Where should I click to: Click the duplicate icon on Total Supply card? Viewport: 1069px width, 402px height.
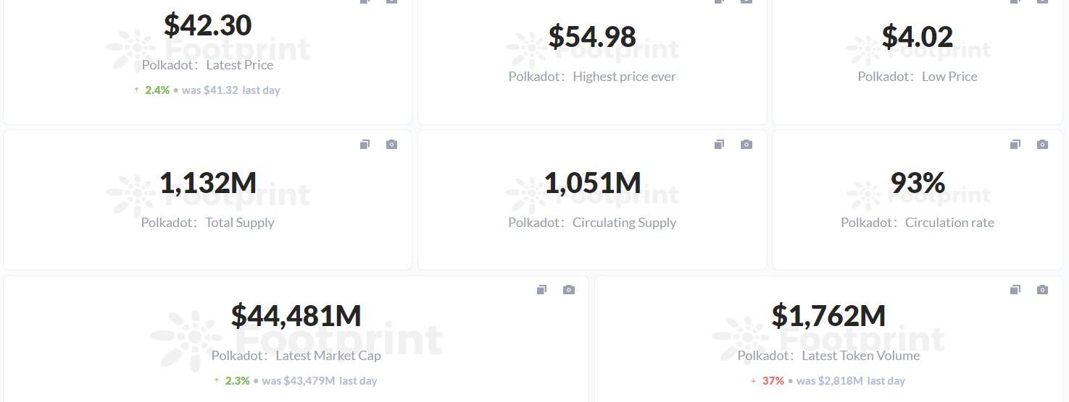coord(365,145)
